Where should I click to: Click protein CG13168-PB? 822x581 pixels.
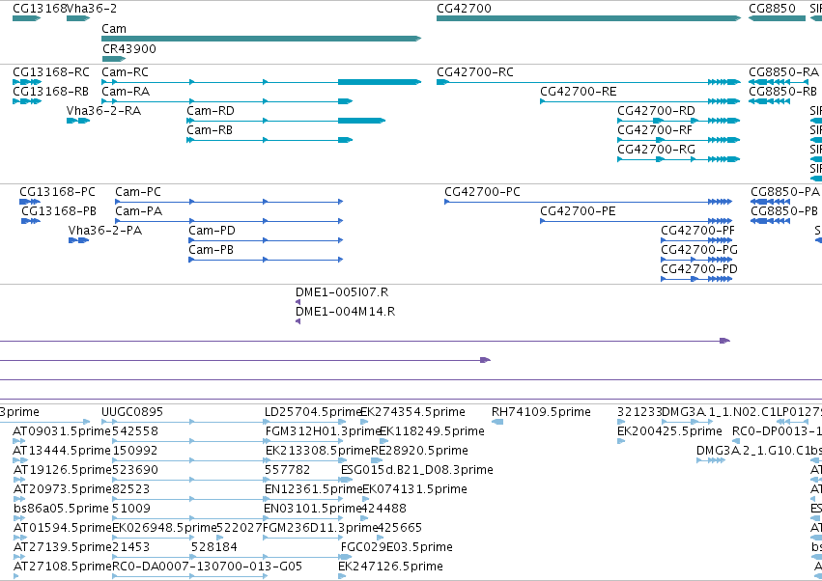click(x=30, y=221)
